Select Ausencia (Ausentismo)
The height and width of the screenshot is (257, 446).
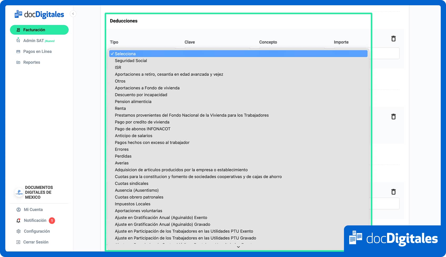point(238,191)
